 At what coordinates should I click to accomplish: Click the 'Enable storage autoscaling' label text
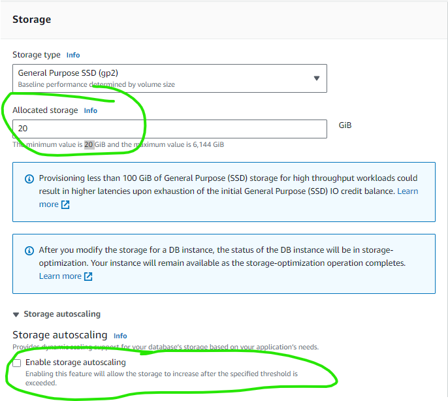click(76, 362)
